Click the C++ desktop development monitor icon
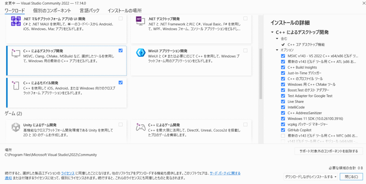The image size is (366, 184). [16, 53]
